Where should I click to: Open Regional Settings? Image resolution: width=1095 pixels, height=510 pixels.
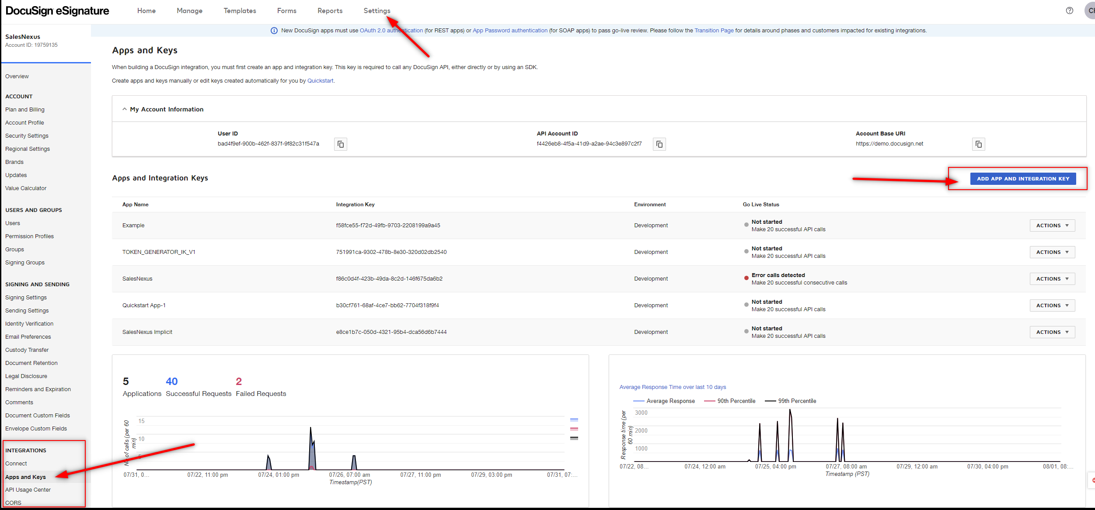click(28, 149)
